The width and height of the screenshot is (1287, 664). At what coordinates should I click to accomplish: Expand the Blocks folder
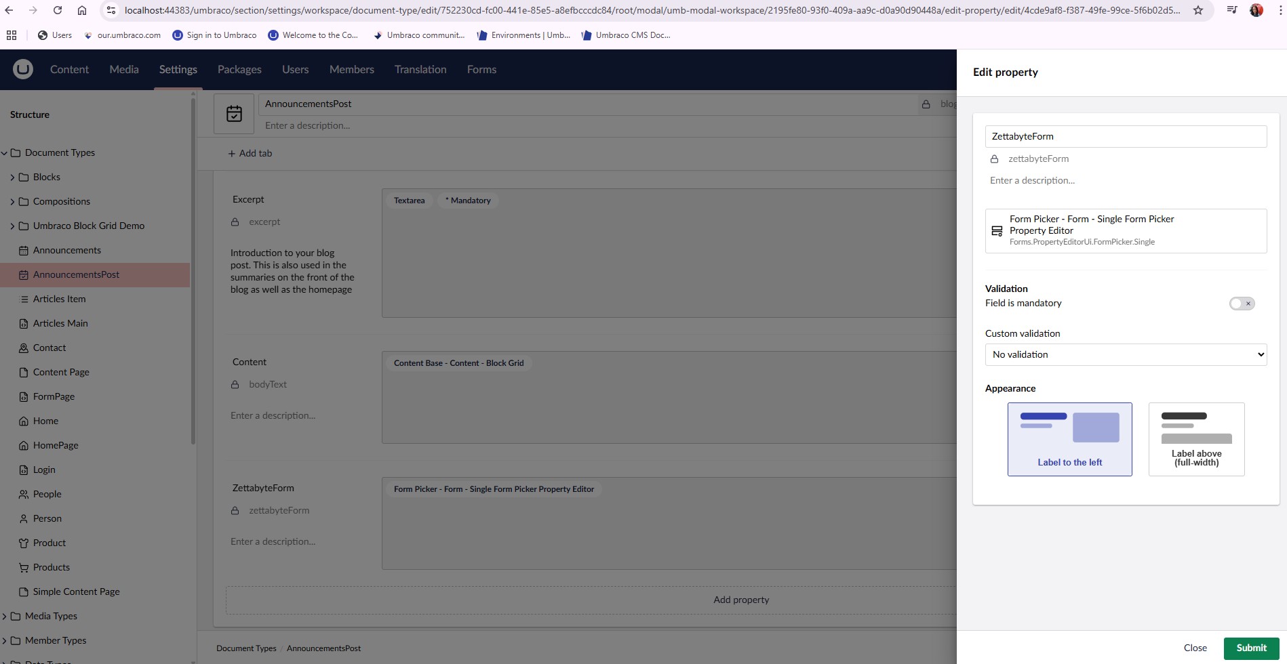pyautogui.click(x=12, y=178)
